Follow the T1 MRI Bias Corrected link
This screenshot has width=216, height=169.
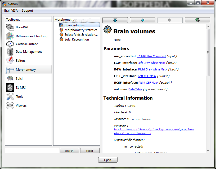pos(151,56)
